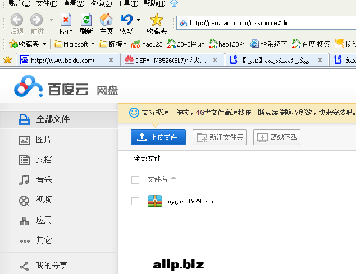This screenshot has width=356, height=274.
Task: Check the box next to uygur-I929.rar
Action: tap(135, 201)
